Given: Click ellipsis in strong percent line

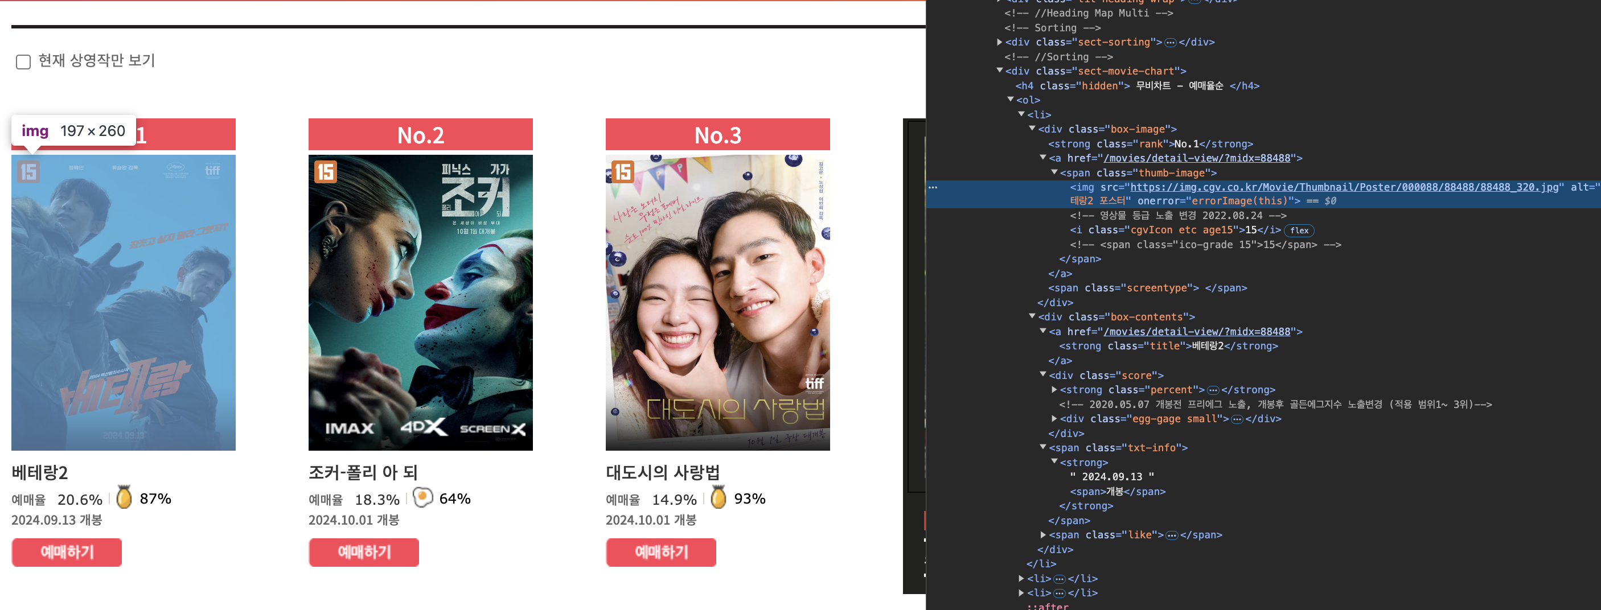Looking at the screenshot, I should [x=1213, y=390].
